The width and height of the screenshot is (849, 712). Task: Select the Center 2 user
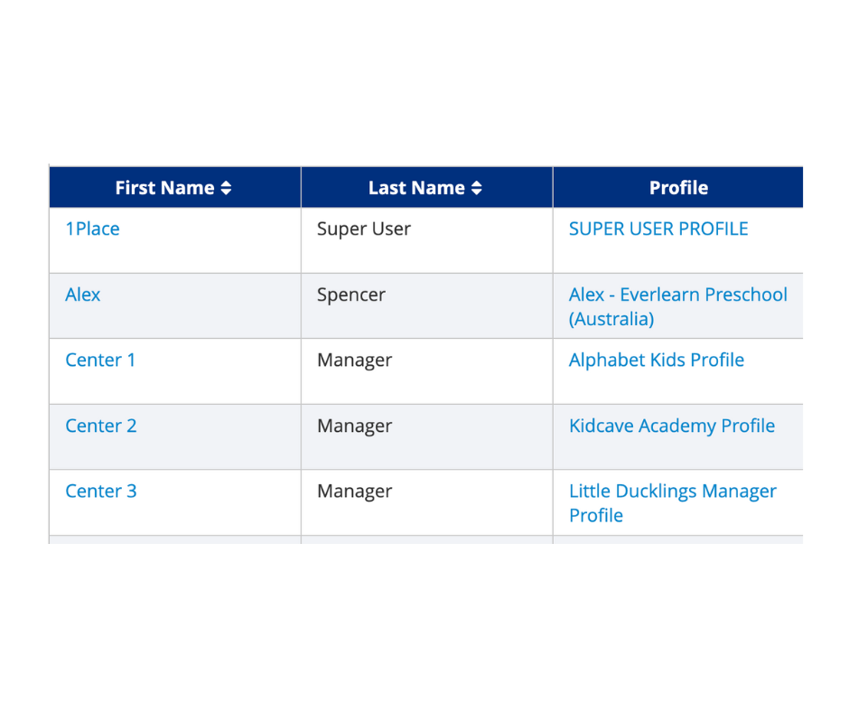coord(100,426)
